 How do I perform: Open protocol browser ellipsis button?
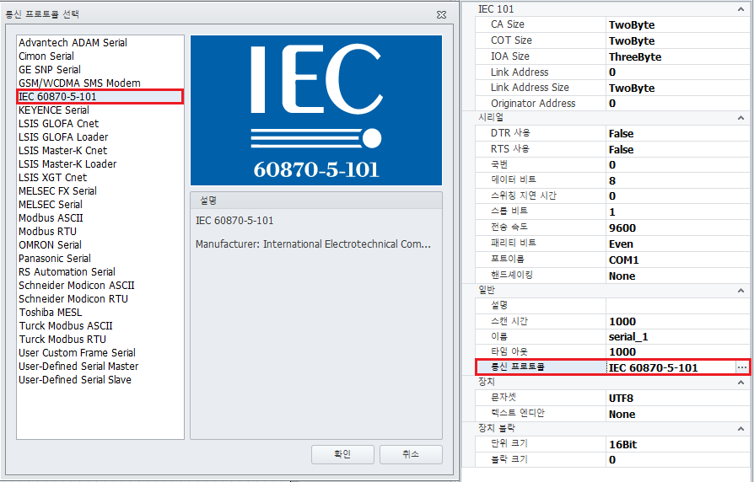pyautogui.click(x=742, y=367)
